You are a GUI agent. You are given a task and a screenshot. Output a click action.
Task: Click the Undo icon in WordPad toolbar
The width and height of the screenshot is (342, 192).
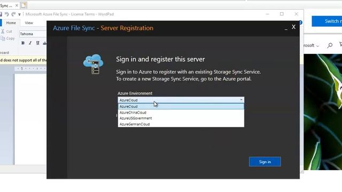click(7, 14)
